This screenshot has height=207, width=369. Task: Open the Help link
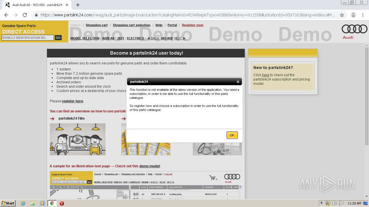159,25
